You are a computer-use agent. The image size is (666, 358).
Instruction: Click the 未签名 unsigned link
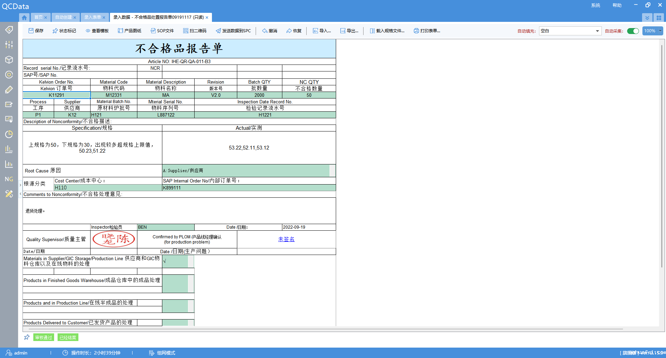tap(286, 239)
